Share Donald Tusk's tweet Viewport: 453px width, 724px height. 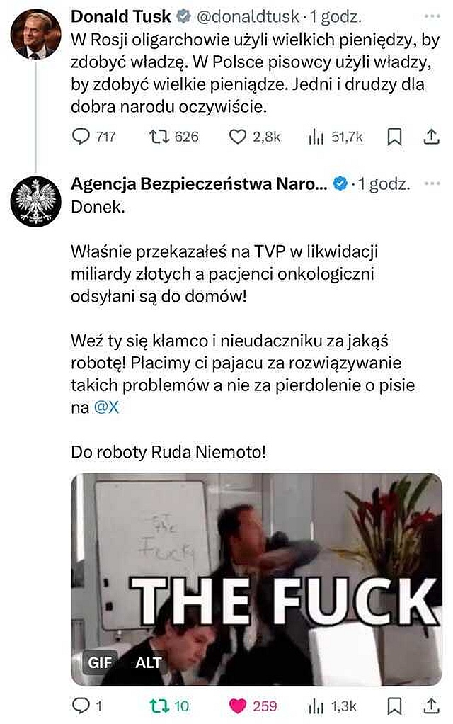(x=431, y=137)
